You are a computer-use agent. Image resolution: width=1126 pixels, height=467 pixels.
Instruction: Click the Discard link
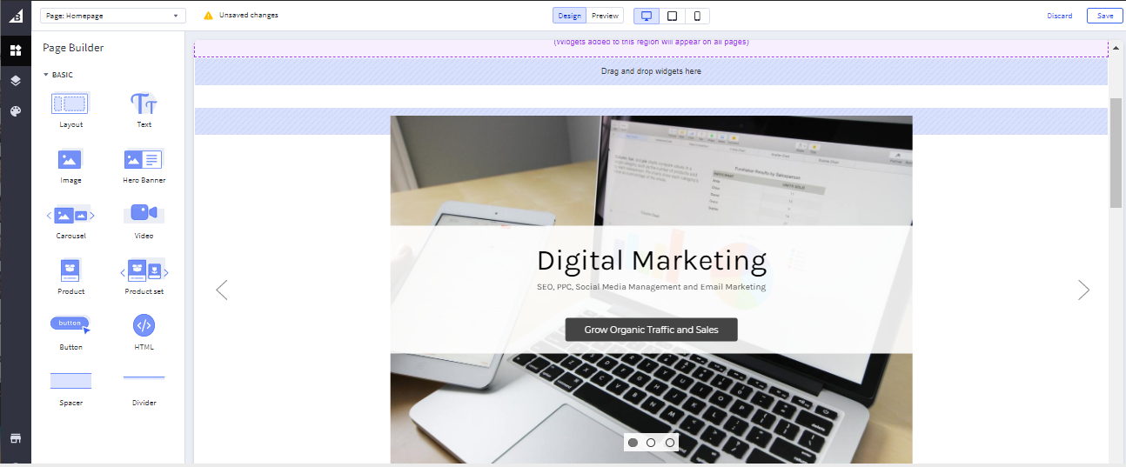click(1060, 16)
